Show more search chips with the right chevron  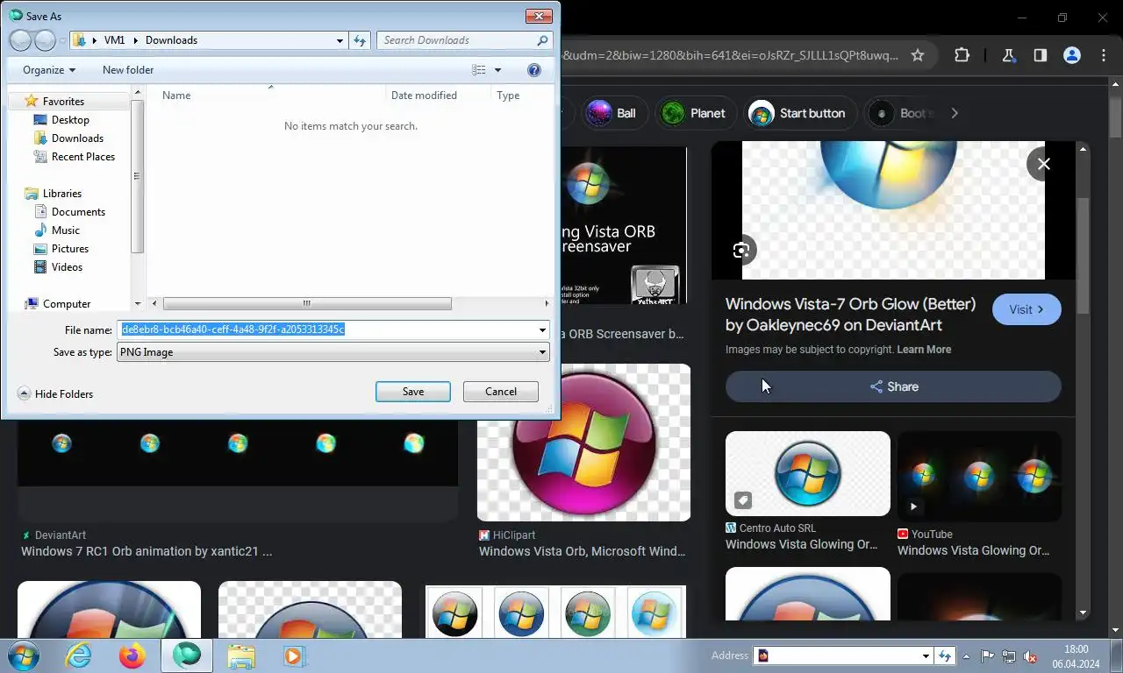pyautogui.click(x=955, y=113)
